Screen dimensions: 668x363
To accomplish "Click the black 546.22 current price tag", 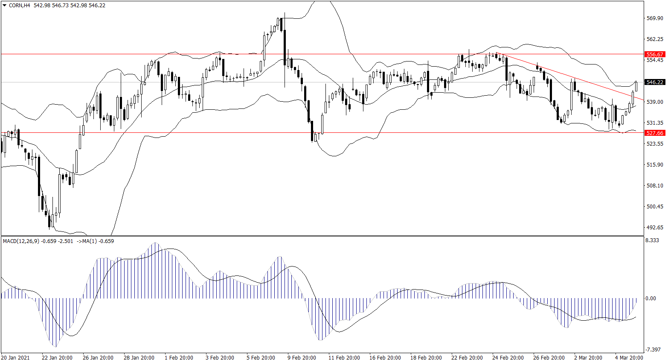I will tap(654, 82).
